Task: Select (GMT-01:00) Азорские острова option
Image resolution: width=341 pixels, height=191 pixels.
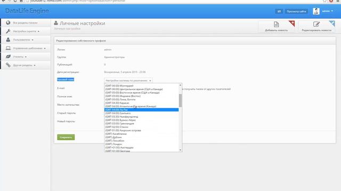Action: coord(141,131)
